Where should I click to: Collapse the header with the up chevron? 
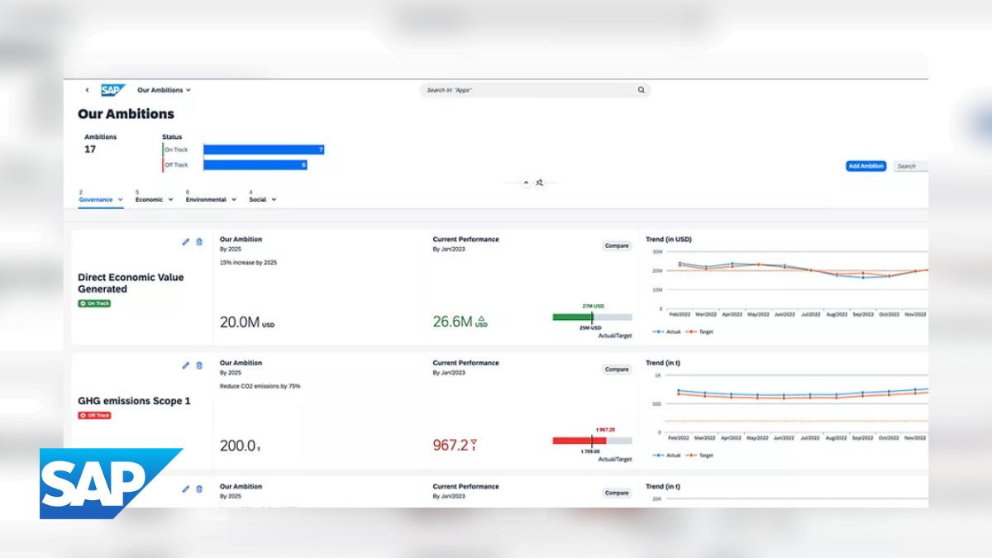526,183
